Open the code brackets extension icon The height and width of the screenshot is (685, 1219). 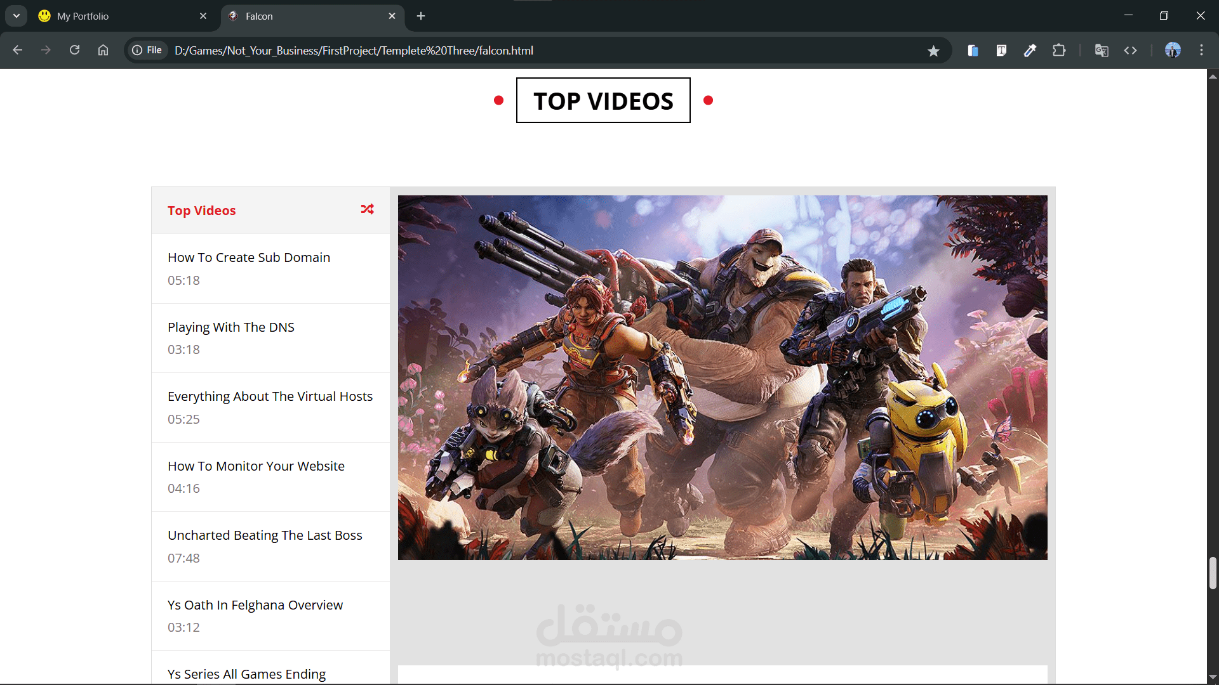[1130, 50]
